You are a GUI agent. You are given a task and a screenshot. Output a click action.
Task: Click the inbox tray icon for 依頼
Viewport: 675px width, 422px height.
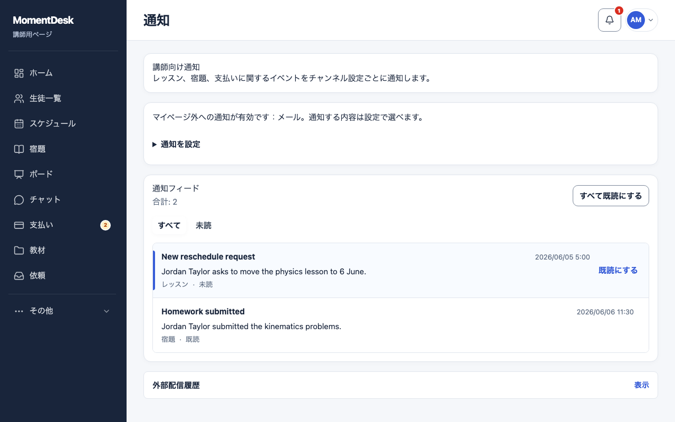pos(19,276)
